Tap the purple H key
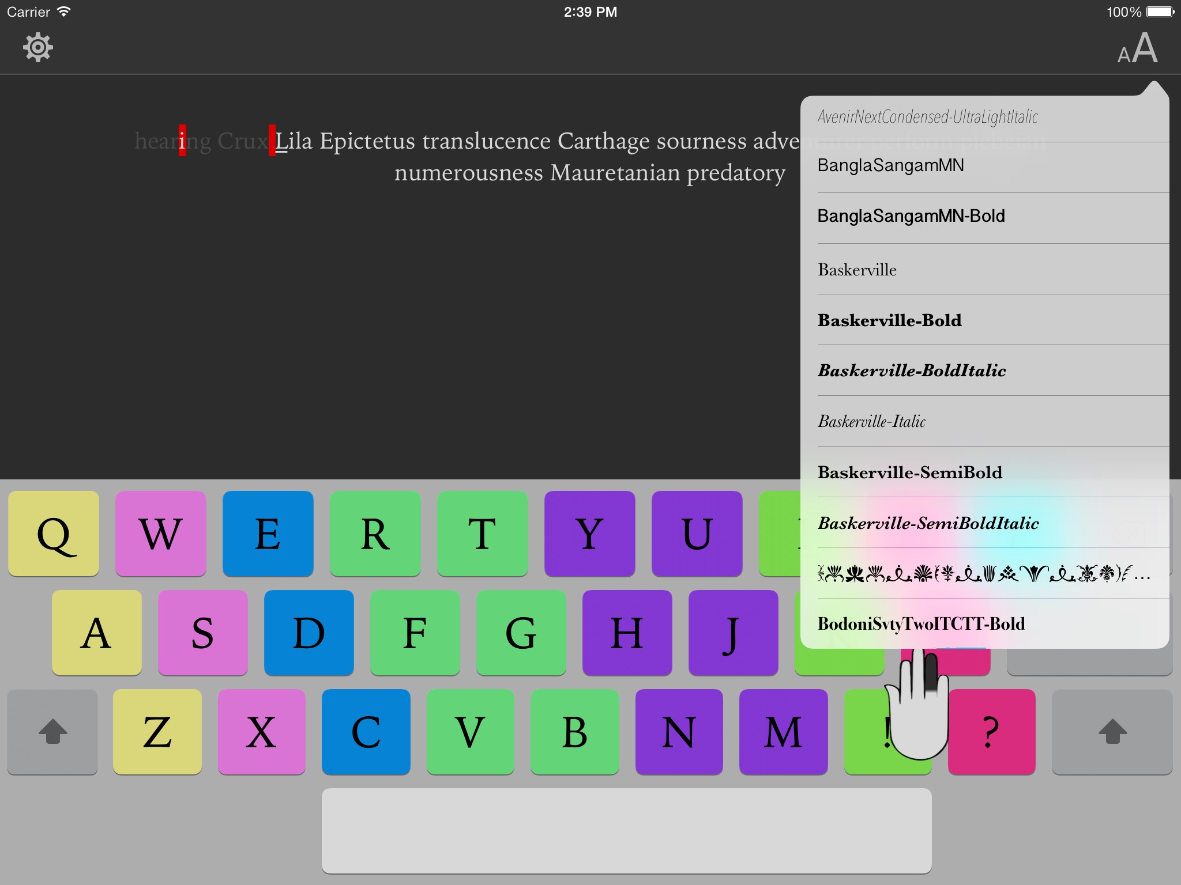This screenshot has width=1181, height=885. click(x=627, y=633)
